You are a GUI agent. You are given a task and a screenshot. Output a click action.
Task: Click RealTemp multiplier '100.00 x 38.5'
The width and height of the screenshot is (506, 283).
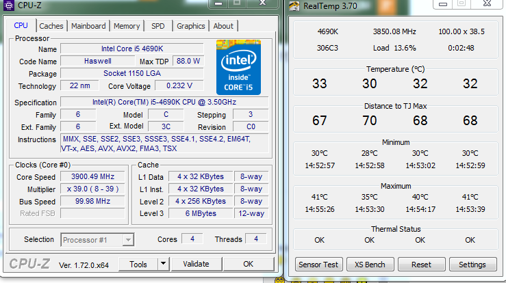[461, 31]
